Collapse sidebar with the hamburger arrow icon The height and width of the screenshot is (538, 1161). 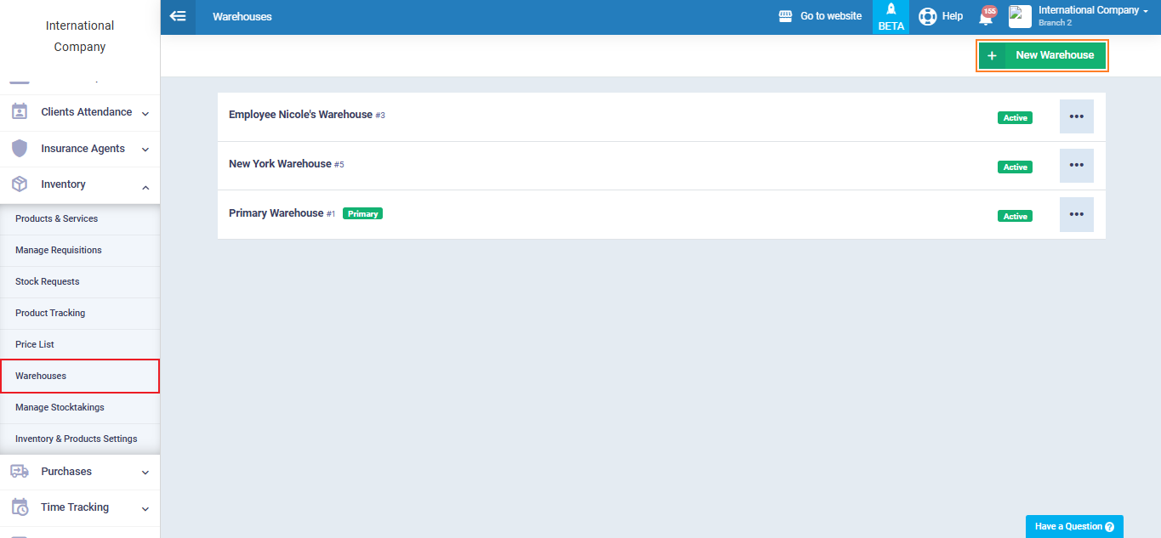(178, 16)
